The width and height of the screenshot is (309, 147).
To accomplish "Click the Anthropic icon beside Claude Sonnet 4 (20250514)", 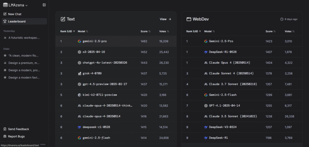I will 206,74.
